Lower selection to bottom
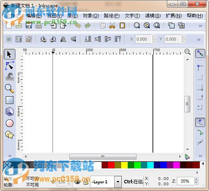The height and width of the screenshot is (191, 209). (x=88, y=39)
